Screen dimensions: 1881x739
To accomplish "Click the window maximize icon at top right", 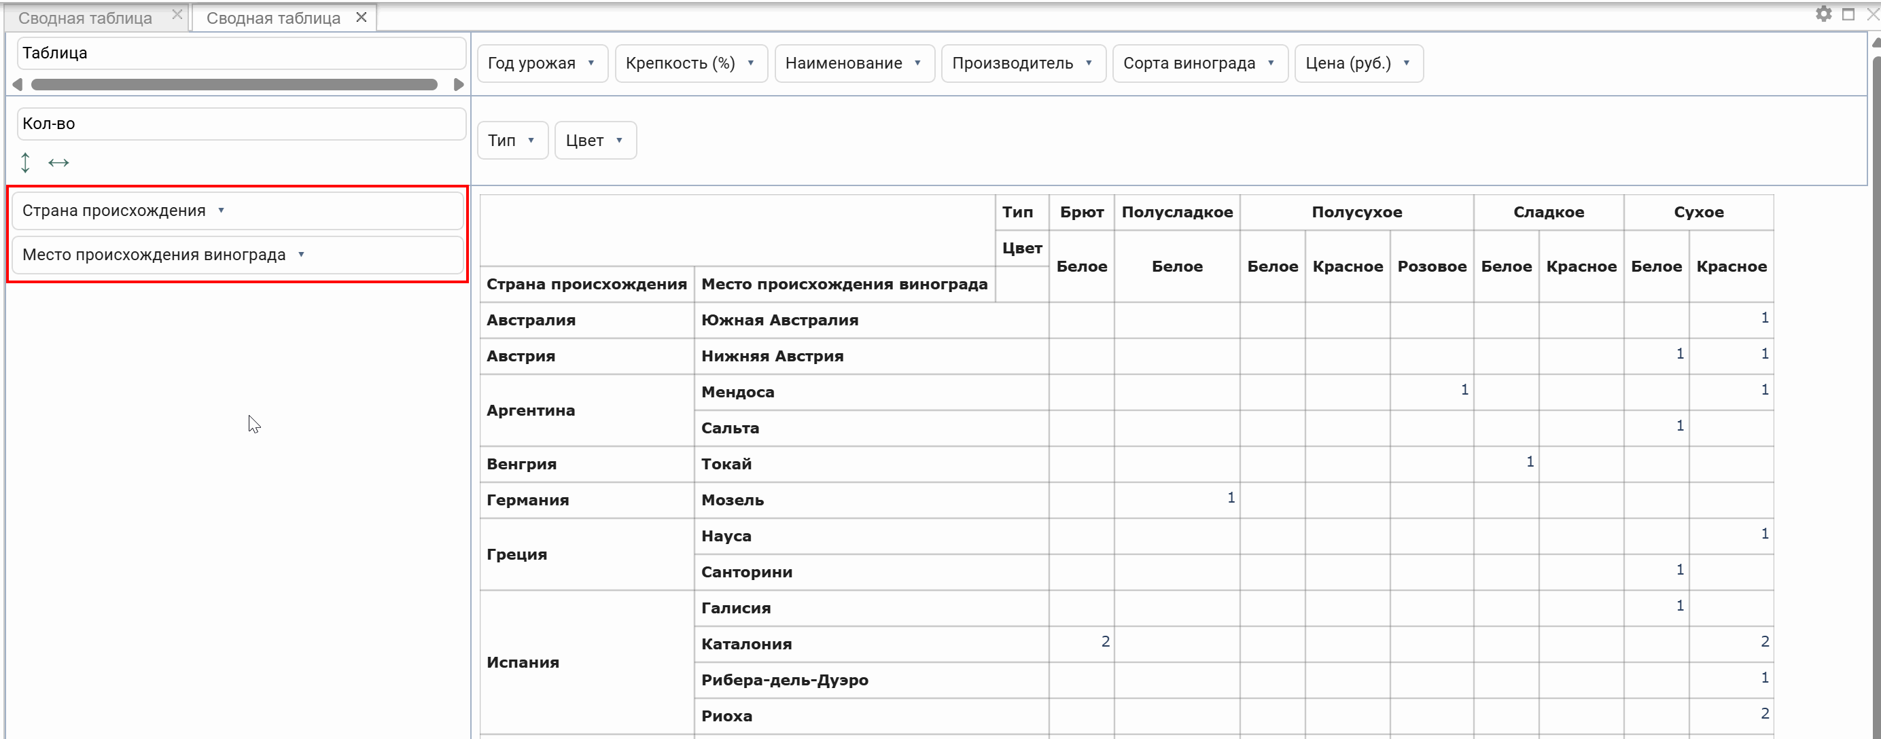I will coord(1849,14).
